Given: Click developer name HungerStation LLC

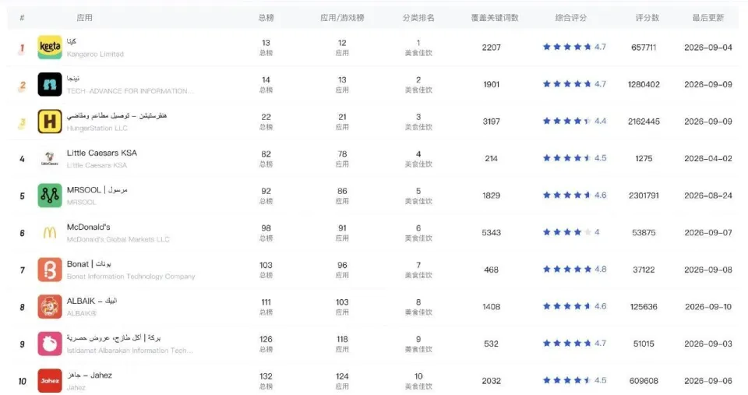Looking at the screenshot, I should [x=97, y=129].
